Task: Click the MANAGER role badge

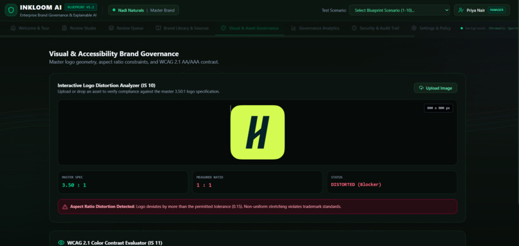Action: tap(496, 10)
